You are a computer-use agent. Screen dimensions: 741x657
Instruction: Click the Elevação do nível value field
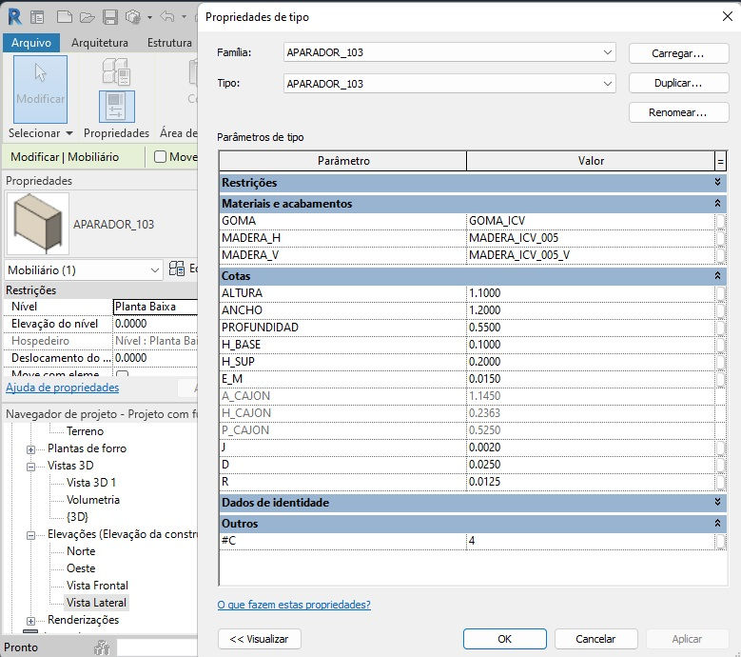[155, 324]
